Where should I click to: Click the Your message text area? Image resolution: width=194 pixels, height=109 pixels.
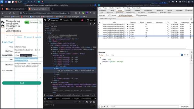pyautogui.click(x=22, y=75)
